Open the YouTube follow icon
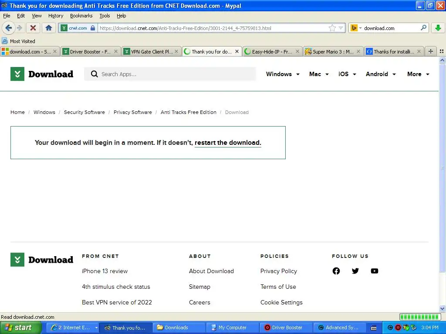 tap(374, 271)
